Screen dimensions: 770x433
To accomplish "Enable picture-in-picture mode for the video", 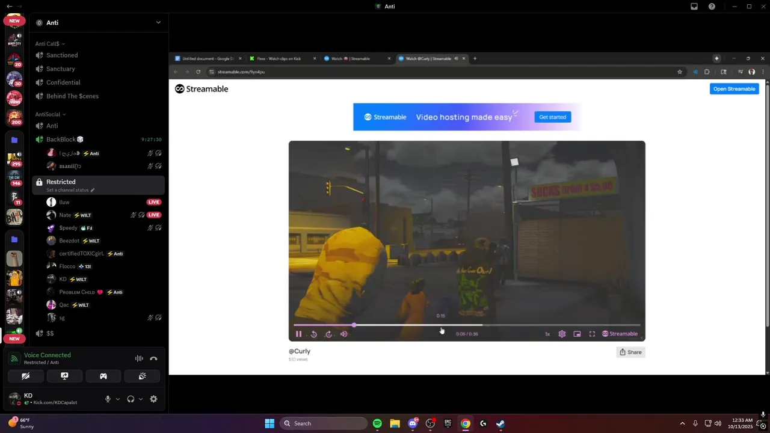I will tap(577, 334).
